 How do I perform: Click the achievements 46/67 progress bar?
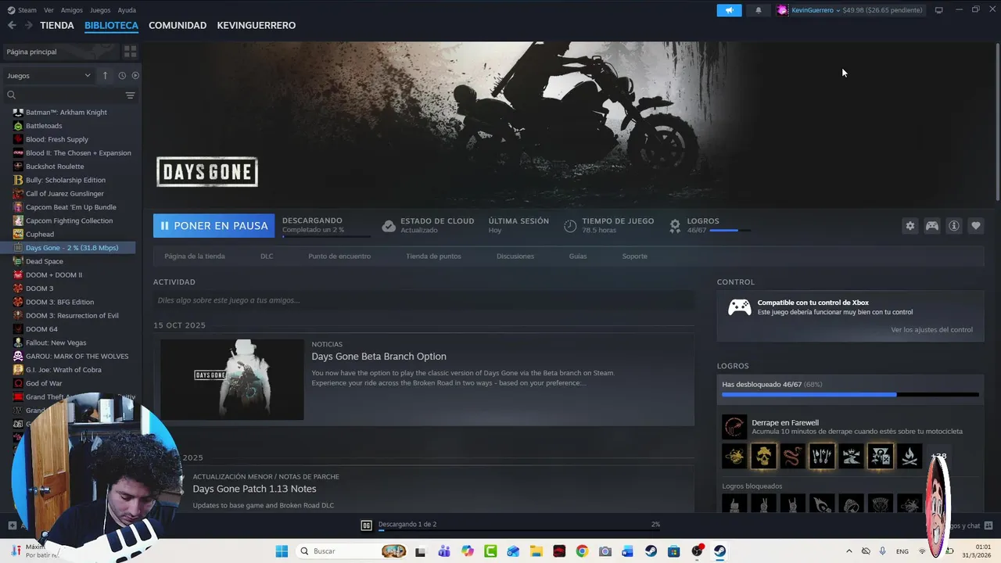point(850,395)
